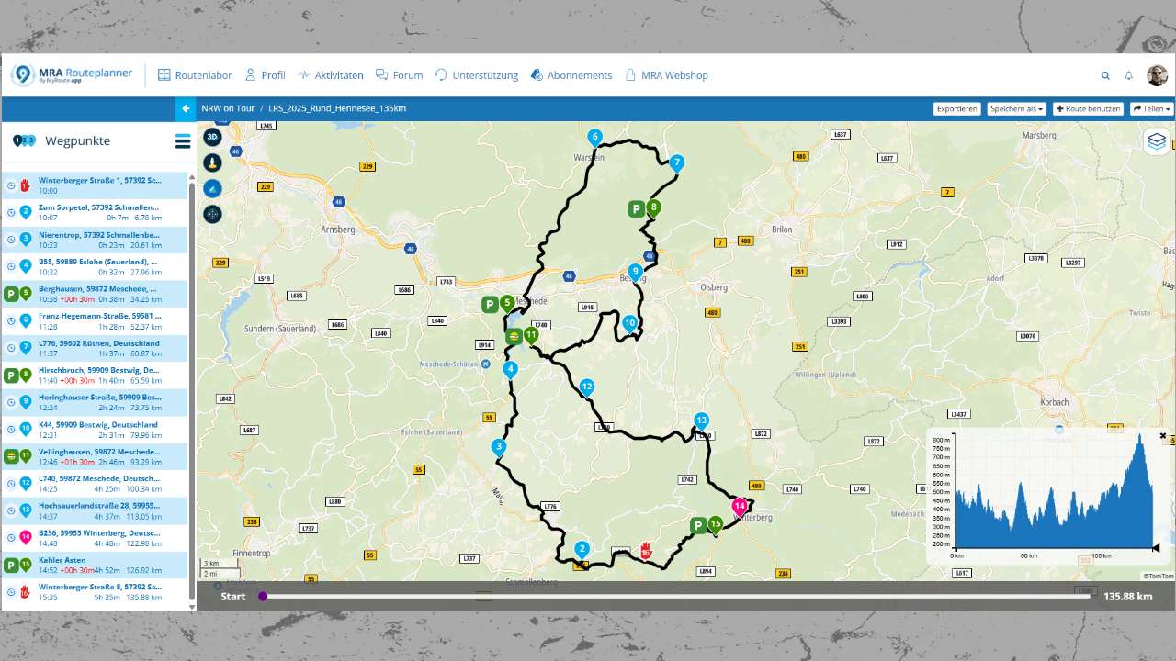This screenshot has height=661, width=1176.
Task: Expand the Teilen share dropdown
Action: (x=1151, y=108)
